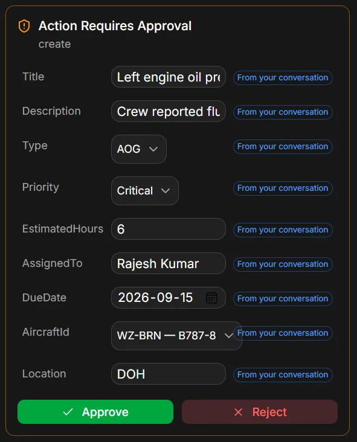
Task: Edit the AssignedTo Rajesh Kumar field
Action: (169, 263)
